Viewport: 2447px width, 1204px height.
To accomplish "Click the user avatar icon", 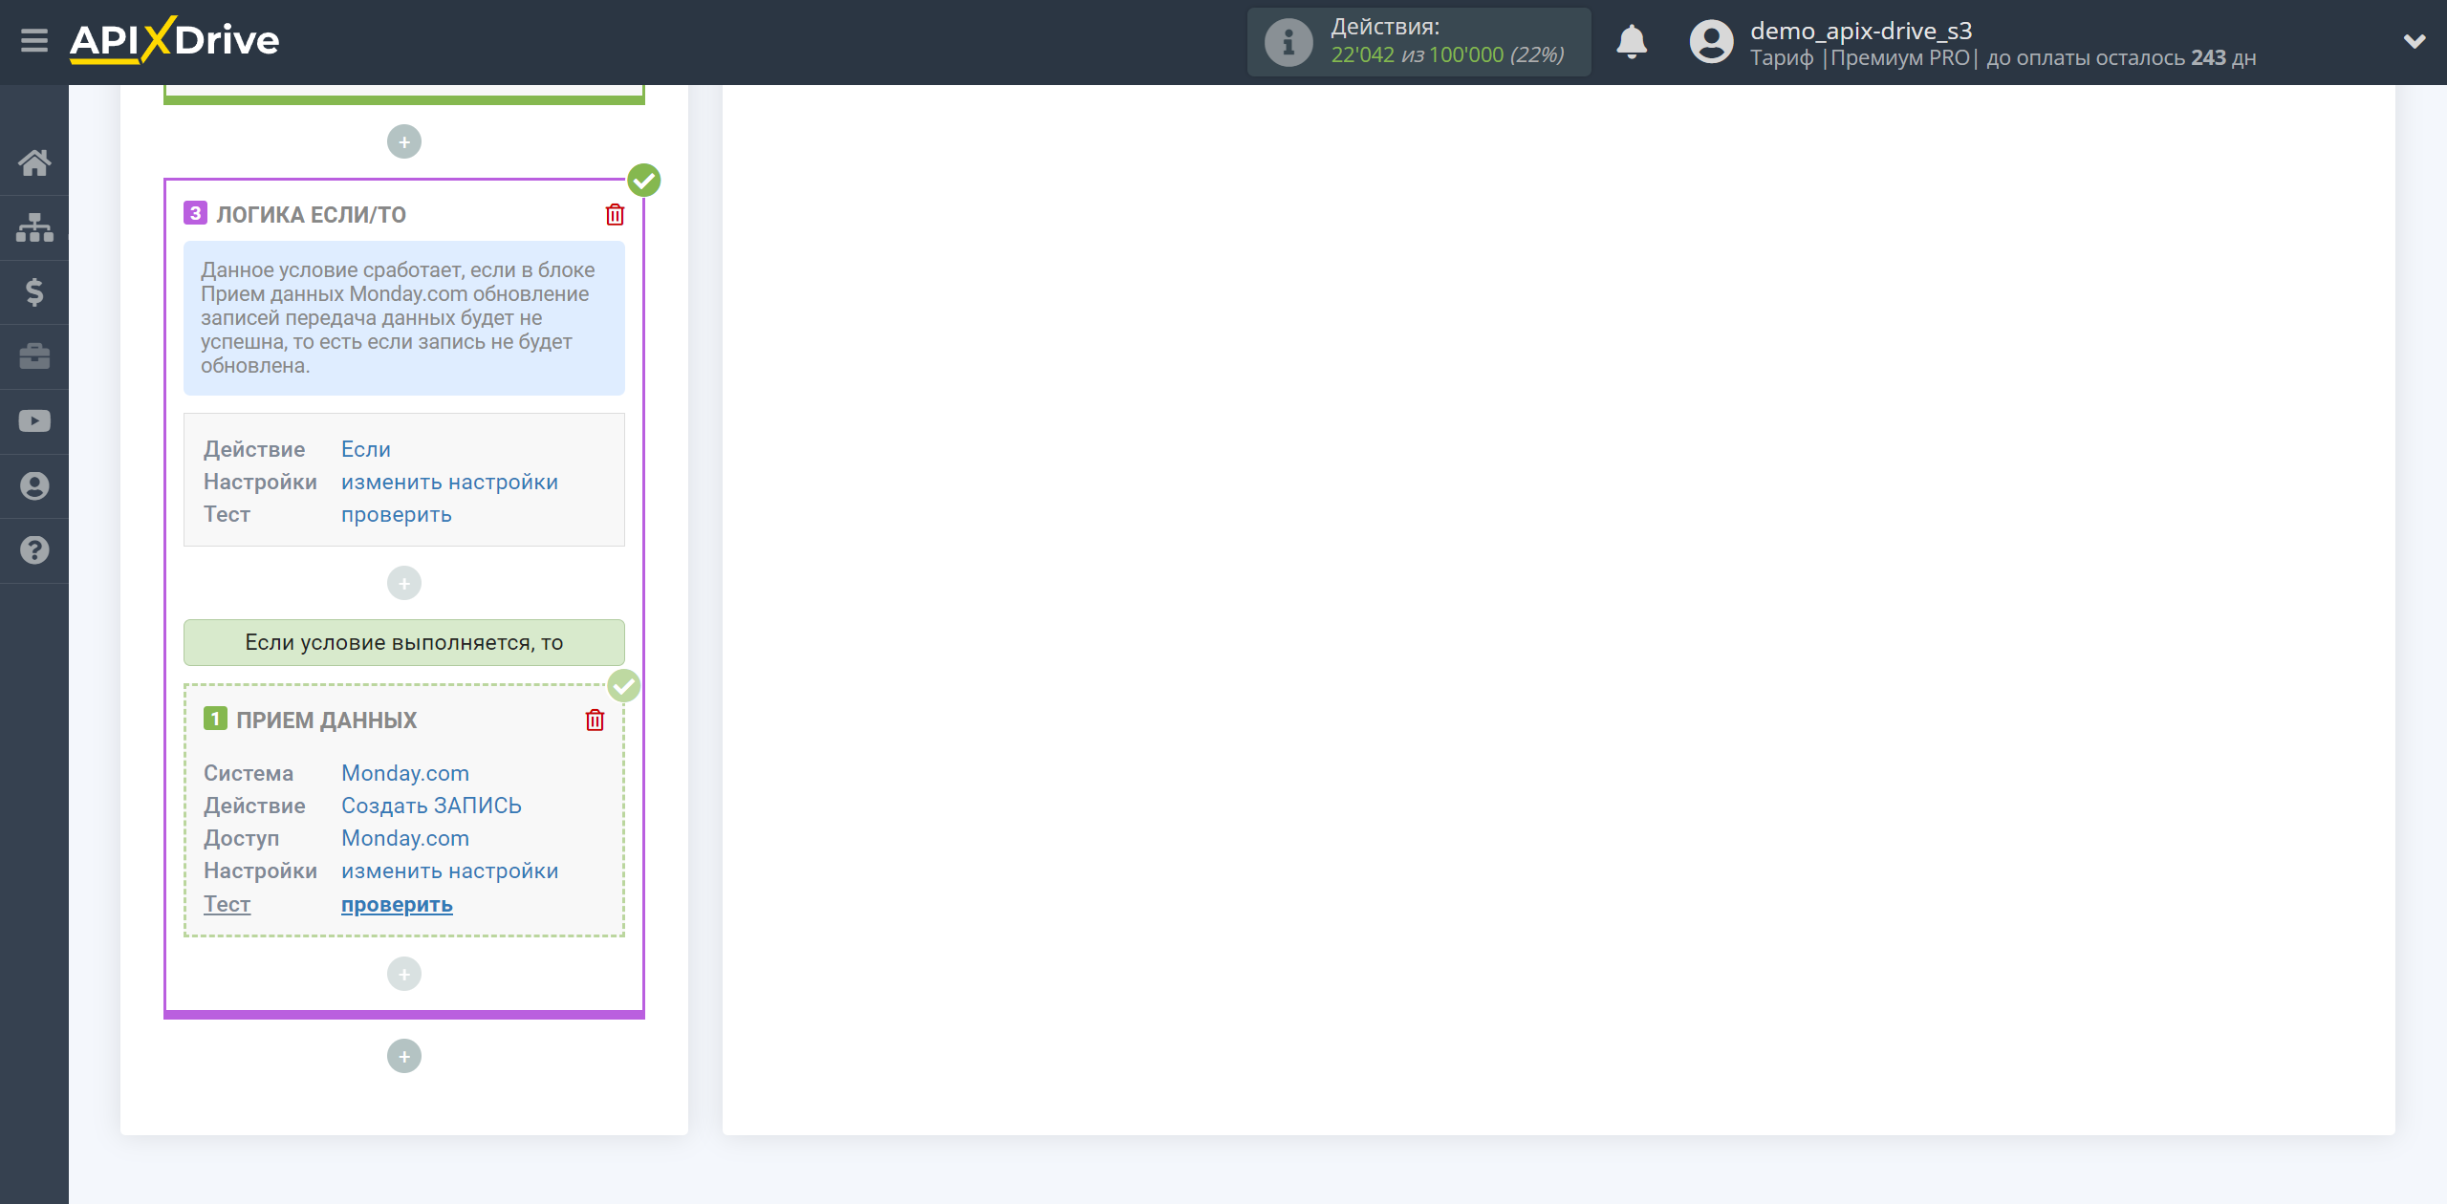I will [x=1711, y=42].
